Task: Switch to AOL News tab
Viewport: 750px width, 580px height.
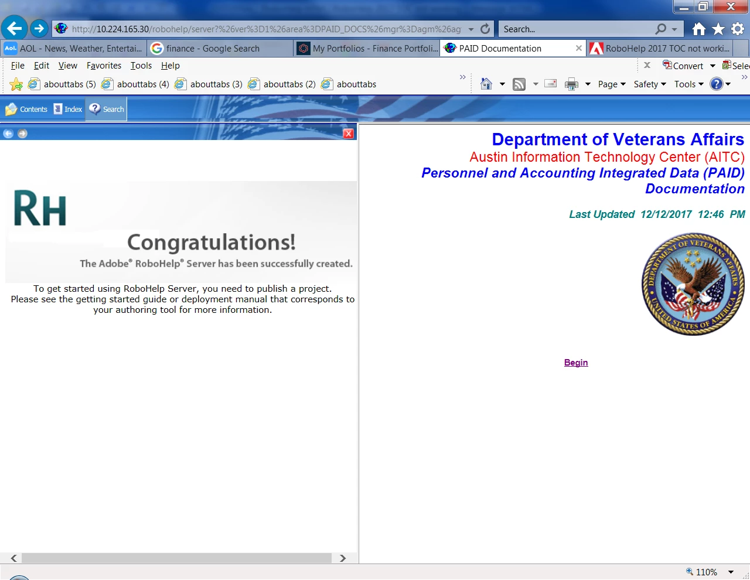Action: 74,48
